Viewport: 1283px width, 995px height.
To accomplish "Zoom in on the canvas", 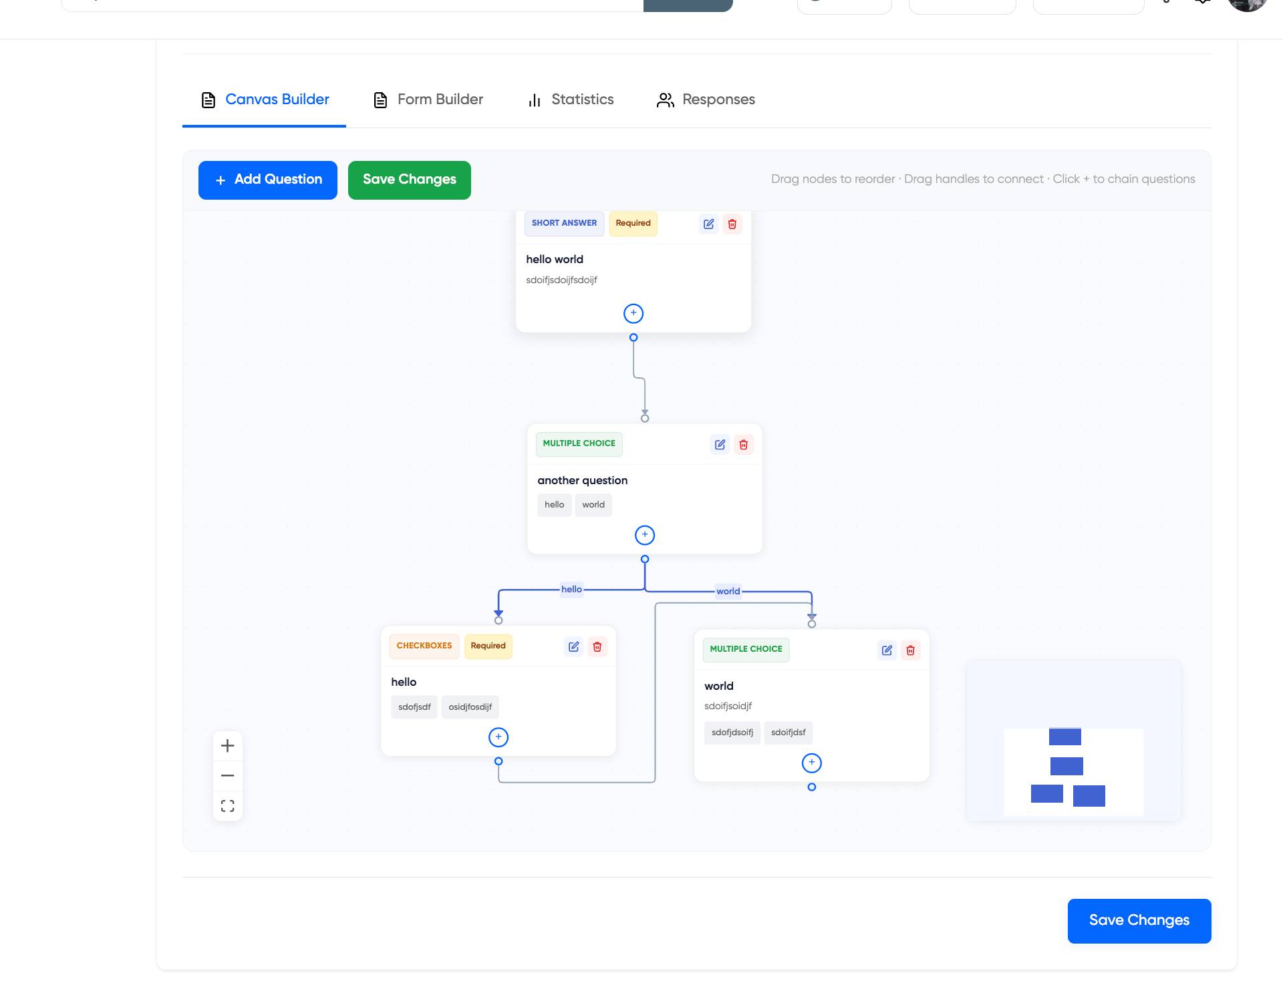I will coord(227,746).
